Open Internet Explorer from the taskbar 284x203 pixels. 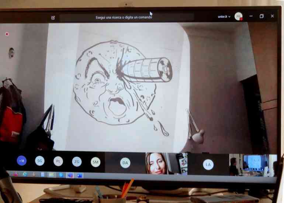25,174
